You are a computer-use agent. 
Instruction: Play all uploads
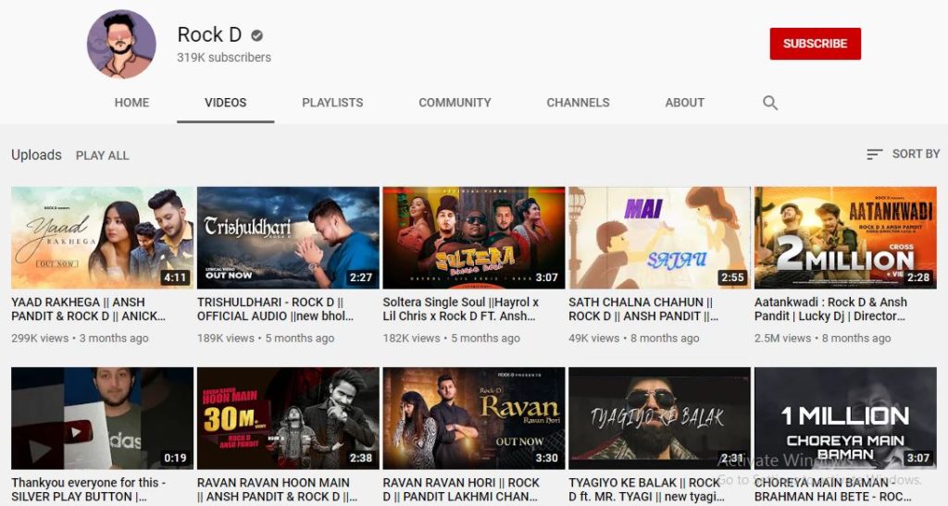click(x=102, y=155)
